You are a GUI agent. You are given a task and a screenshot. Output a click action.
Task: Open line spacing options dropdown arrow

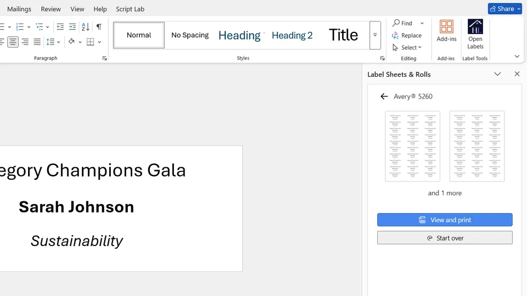pyautogui.click(x=59, y=42)
